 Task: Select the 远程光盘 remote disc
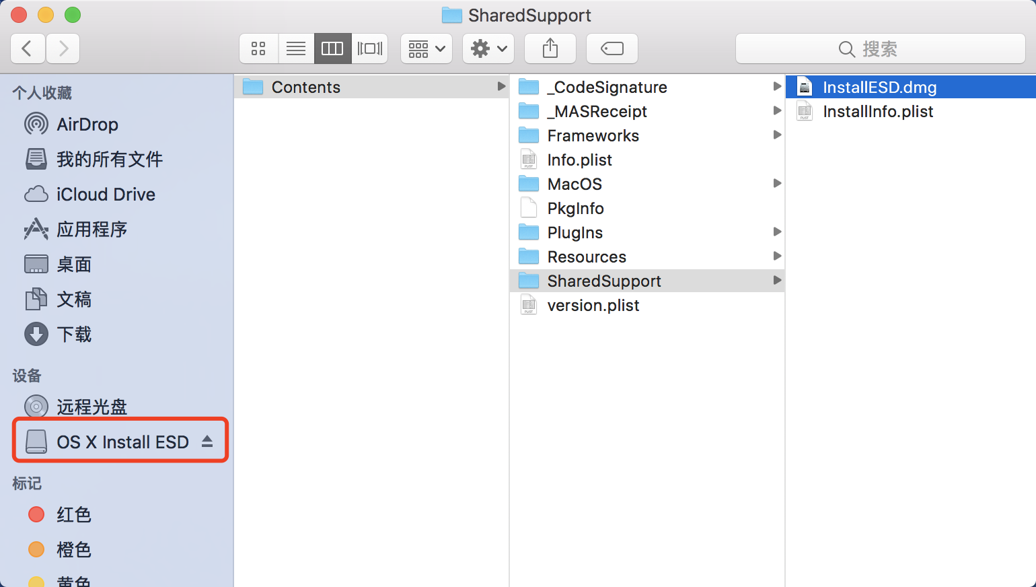point(91,407)
